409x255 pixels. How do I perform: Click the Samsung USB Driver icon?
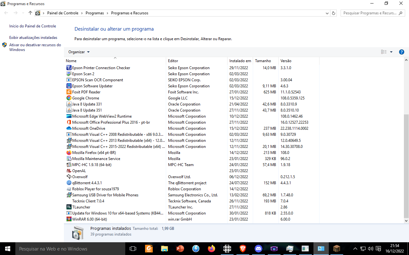click(x=69, y=195)
